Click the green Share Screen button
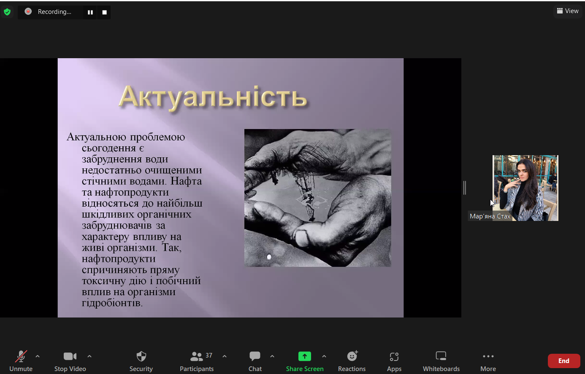This screenshot has height=374, width=585. [x=304, y=361]
